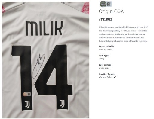Screen dimensions: 154x119
Task: Click the COA description paragraph
Action: pyautogui.click(x=123, y=34)
